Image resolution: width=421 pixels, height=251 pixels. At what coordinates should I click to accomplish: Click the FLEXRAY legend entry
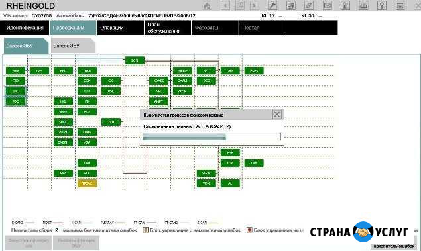pyautogui.click(x=113, y=223)
